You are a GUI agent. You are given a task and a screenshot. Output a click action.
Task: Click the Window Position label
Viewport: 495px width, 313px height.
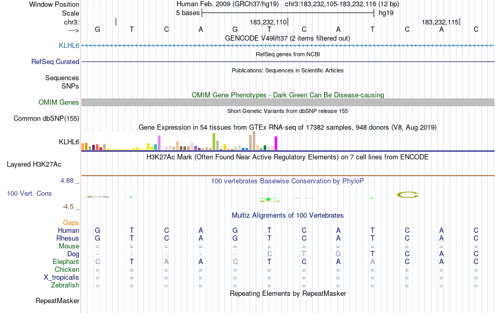coord(54,4)
